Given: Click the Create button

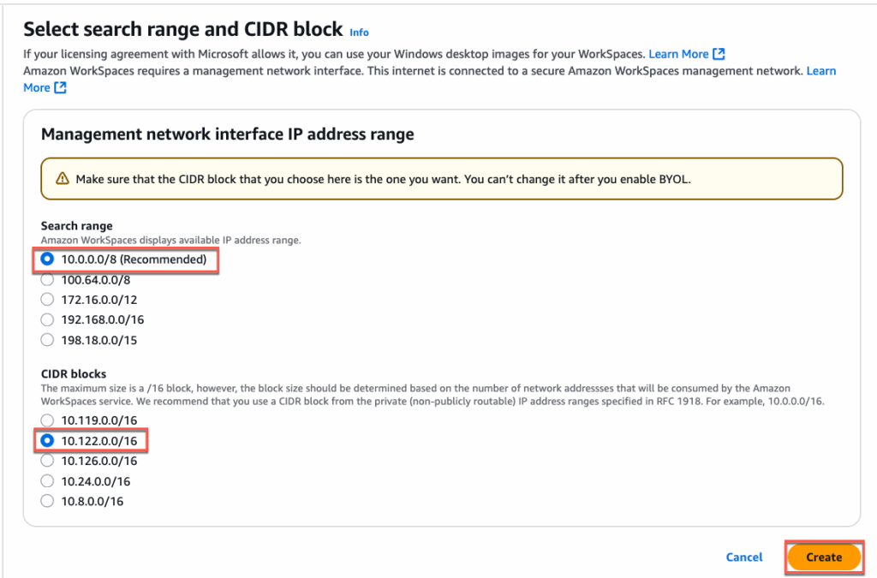Looking at the screenshot, I should coord(824,557).
